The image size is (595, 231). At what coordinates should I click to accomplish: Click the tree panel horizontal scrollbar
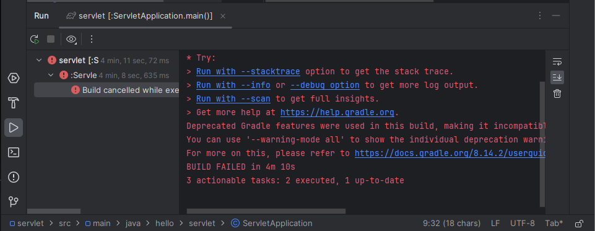pyautogui.click(x=54, y=211)
